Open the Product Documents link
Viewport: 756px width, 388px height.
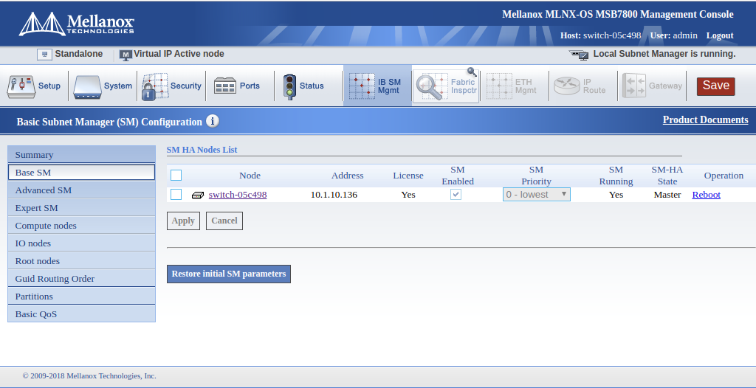705,119
